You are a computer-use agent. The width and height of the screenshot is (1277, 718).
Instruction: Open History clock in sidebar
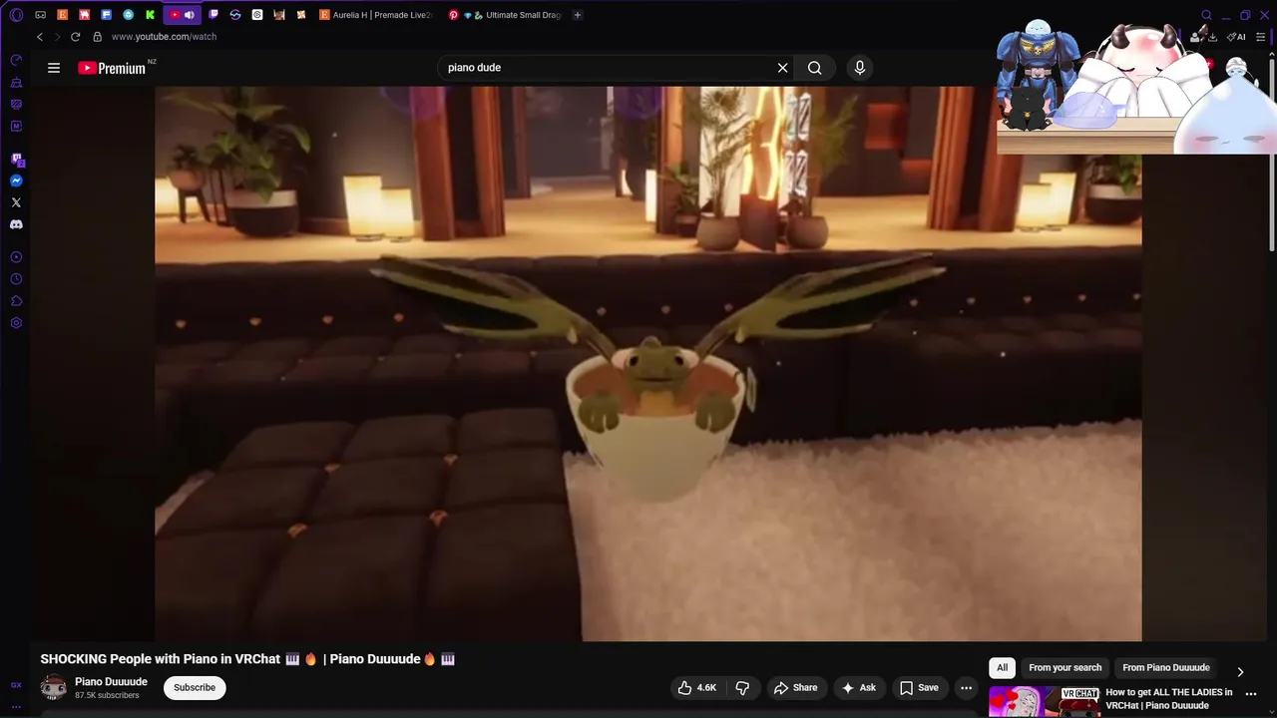tap(16, 279)
